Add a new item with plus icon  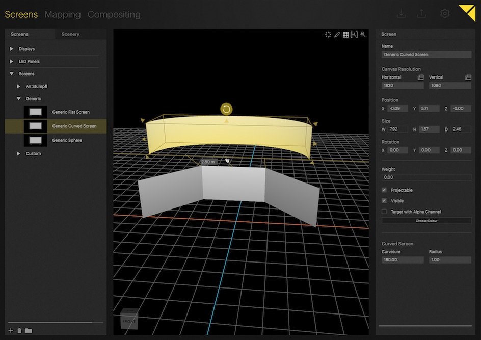coord(11,330)
